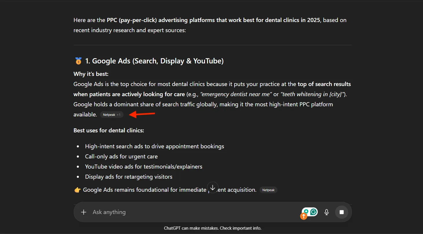This screenshot has height=234, width=423.
Task: Click the 'Display ads for retargeting visitors' bullet
Action: pyautogui.click(x=128, y=177)
